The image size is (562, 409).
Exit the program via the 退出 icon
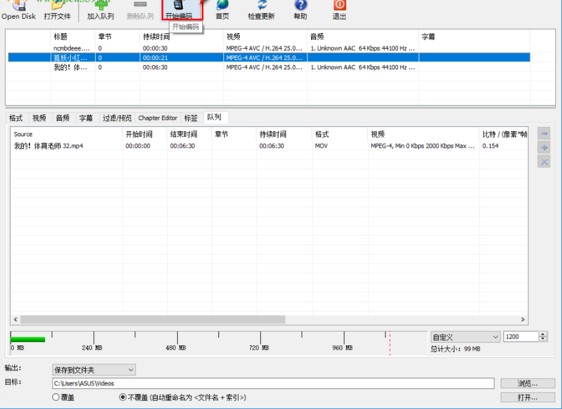click(x=339, y=9)
